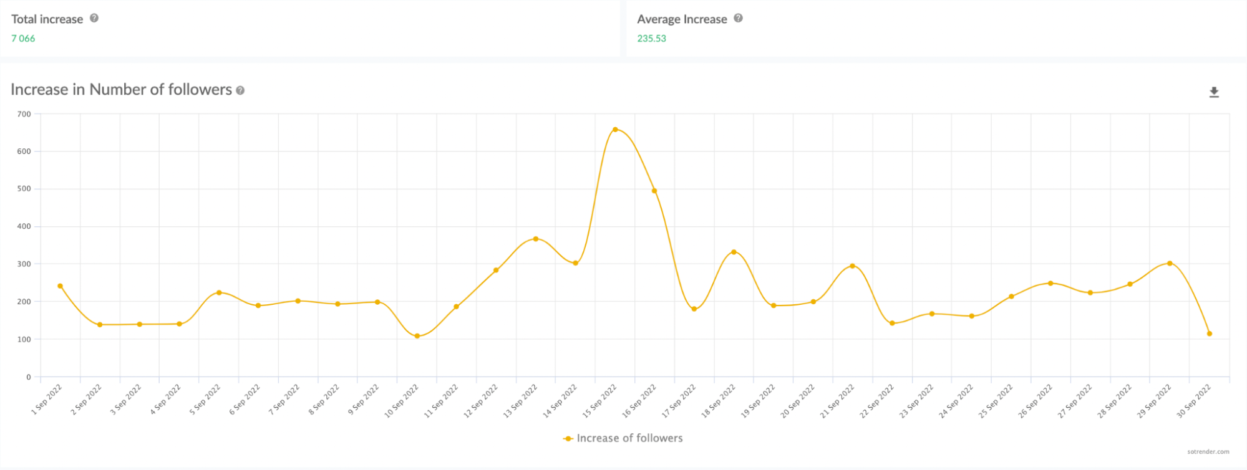
Task: Select the 29 Sep 2022 data point
Action: [1170, 263]
